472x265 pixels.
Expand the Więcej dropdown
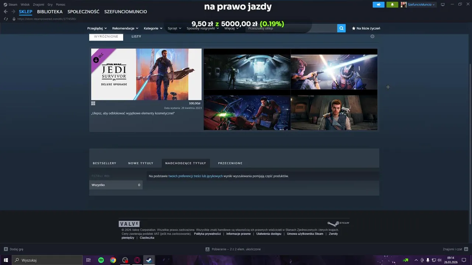point(232,28)
